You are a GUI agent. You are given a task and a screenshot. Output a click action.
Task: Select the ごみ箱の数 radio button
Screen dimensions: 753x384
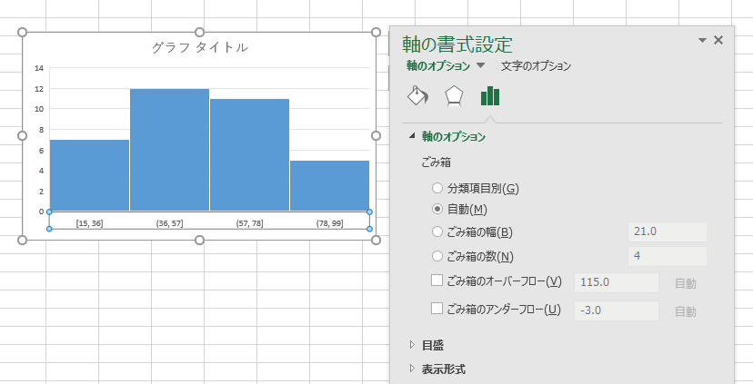tap(437, 257)
